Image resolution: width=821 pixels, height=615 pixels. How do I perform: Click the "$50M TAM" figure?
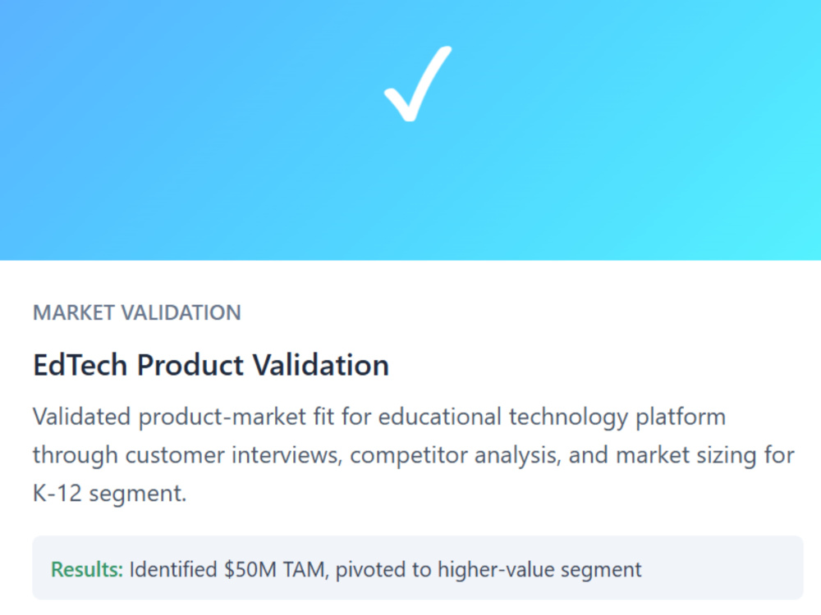point(276,569)
